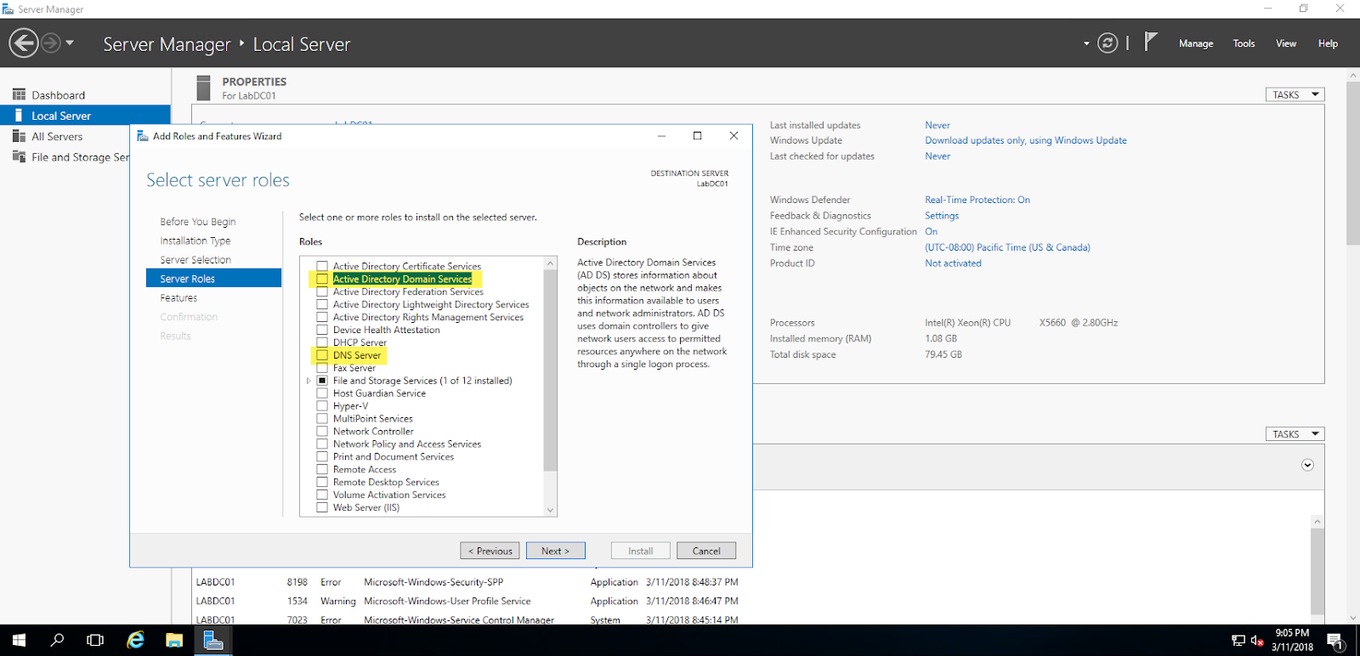1360x656 pixels.
Task: Open the Download updates only Windows Update link
Action: tap(1026, 140)
